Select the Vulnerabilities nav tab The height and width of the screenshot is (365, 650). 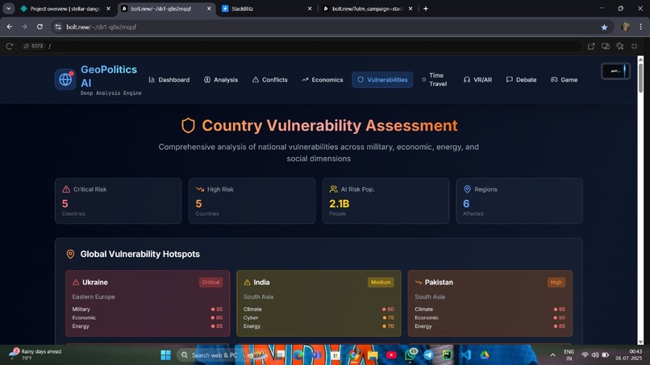382,80
